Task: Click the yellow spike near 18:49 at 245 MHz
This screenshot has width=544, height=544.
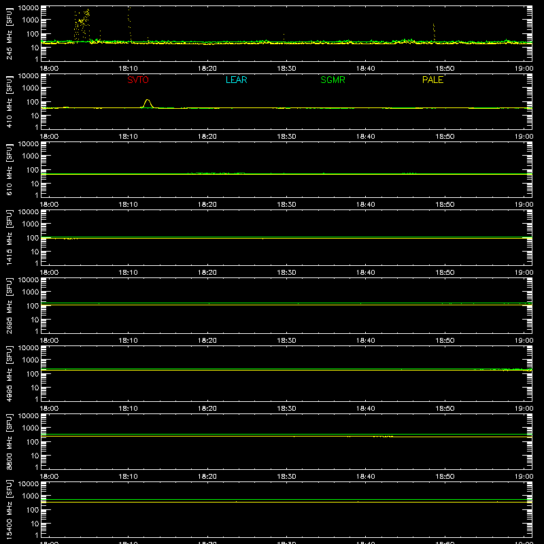Action: pyautogui.click(x=434, y=32)
